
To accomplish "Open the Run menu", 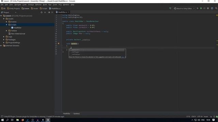I will pyautogui.click(x=50, y=4).
